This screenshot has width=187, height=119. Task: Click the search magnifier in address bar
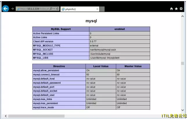click(51, 9)
